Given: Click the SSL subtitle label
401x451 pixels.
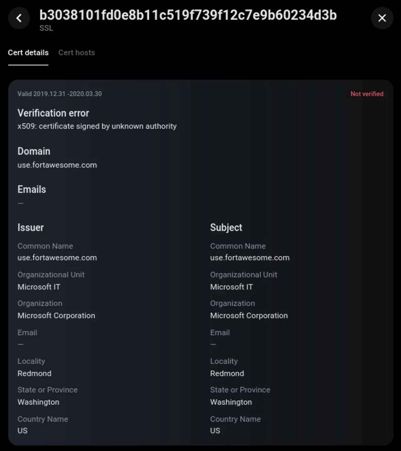Looking at the screenshot, I should tap(46, 28).
